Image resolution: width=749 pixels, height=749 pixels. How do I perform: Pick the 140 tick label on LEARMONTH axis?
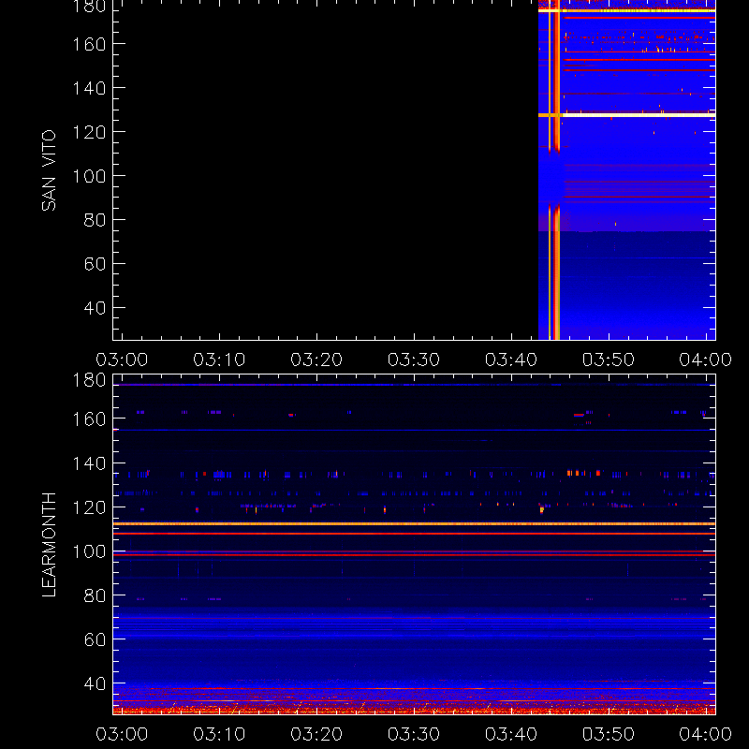tap(89, 463)
